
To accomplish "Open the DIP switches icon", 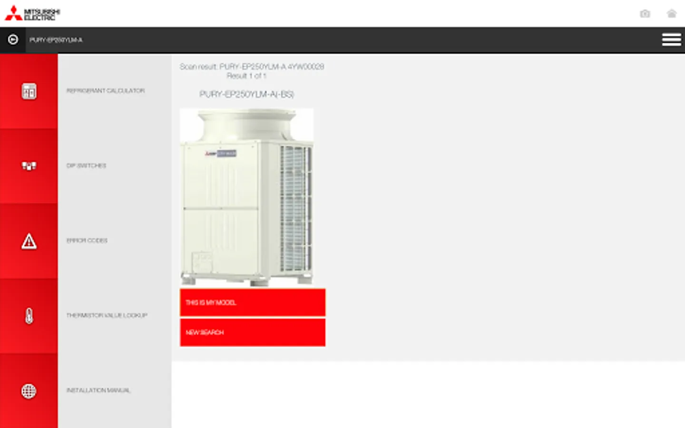I will [29, 166].
